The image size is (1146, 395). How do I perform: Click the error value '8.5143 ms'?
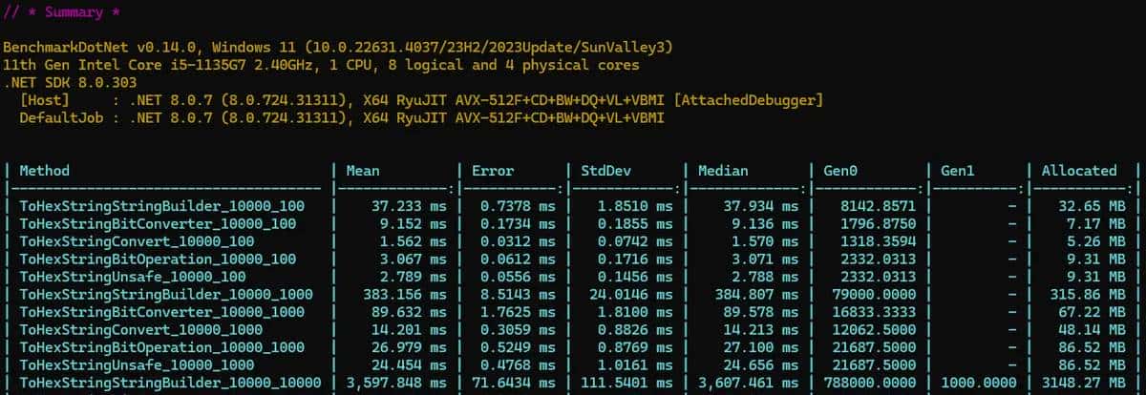517,294
